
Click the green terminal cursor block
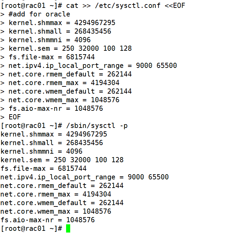[x=68, y=228]
